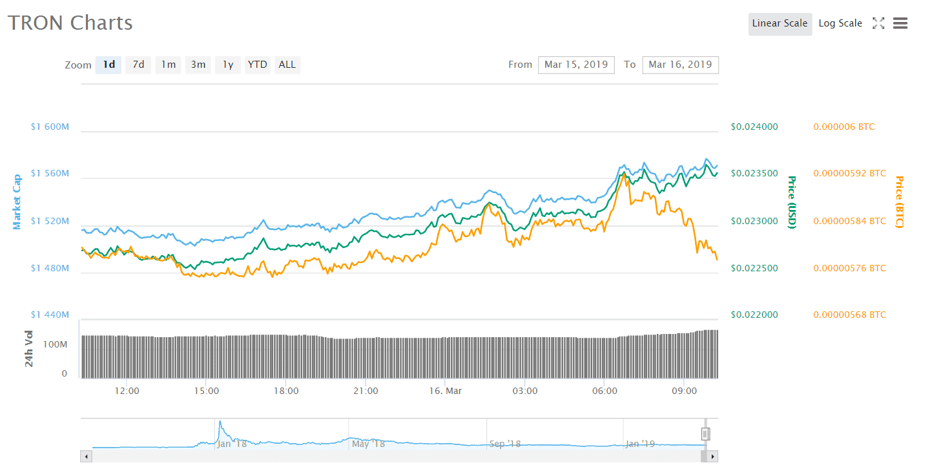Click the $1 600M market cap label
Image resolution: width=930 pixels, height=467 pixels.
coord(50,127)
